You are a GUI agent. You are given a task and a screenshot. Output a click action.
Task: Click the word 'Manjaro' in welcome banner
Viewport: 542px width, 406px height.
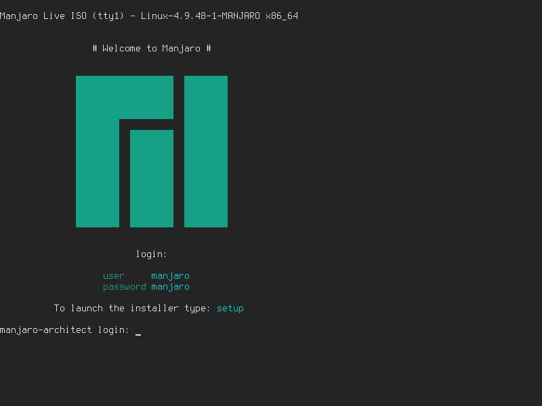[182, 49]
